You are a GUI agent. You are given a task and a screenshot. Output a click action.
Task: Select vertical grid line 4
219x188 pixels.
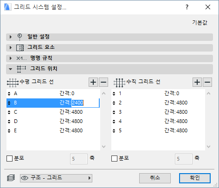(x=158, y=122)
